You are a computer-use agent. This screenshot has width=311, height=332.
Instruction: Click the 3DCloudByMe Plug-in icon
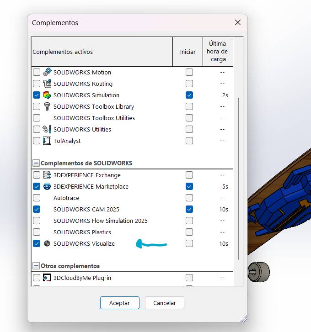click(x=47, y=278)
